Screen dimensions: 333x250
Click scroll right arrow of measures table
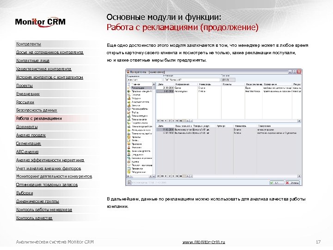point(299,176)
